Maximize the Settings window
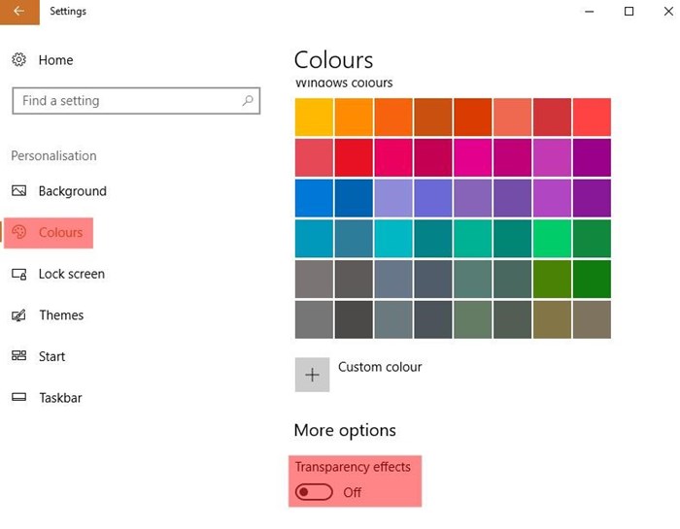This screenshot has height=529, width=680. point(629,12)
